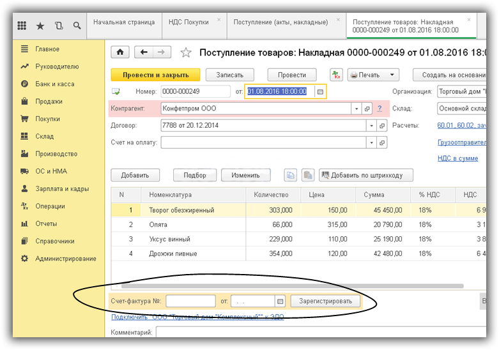Open calendar picker for document date
This screenshot has width=499, height=350.
[320, 91]
